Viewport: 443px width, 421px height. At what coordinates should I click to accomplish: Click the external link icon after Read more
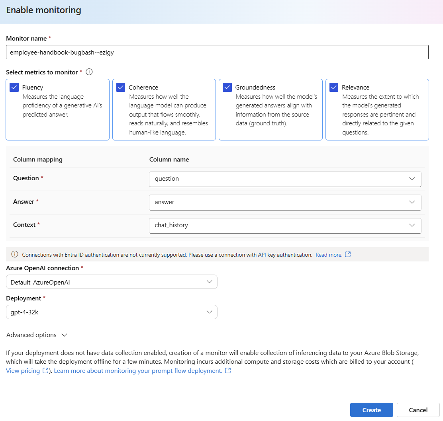(348, 254)
